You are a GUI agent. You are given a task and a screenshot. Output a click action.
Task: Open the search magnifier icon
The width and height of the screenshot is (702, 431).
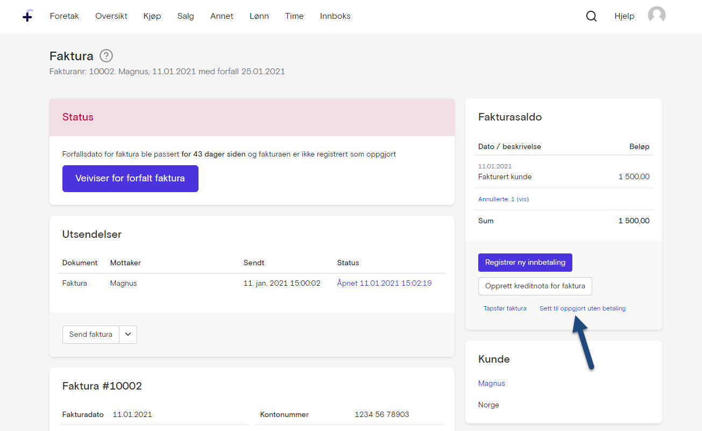[x=591, y=16]
